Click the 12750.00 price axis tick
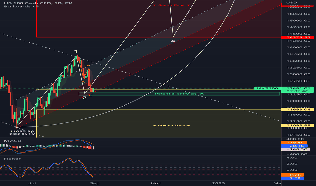Screen dimensions: 316x186 pos(298,81)
